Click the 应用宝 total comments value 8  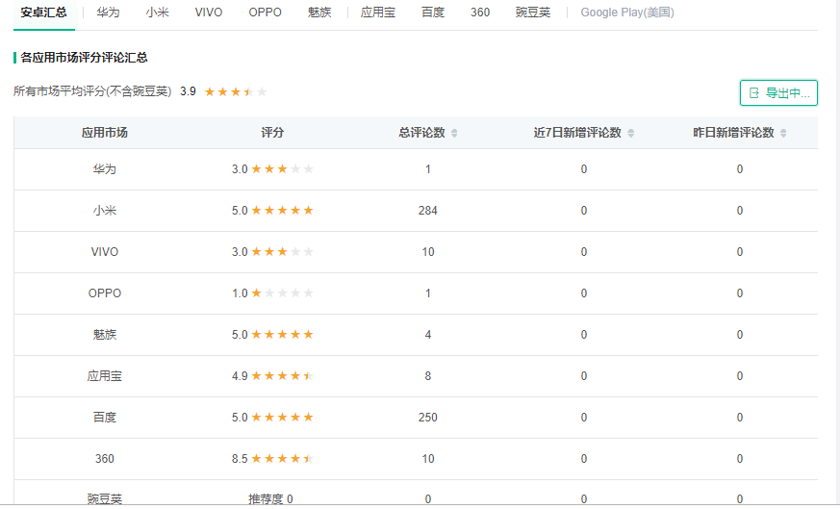[427, 376]
